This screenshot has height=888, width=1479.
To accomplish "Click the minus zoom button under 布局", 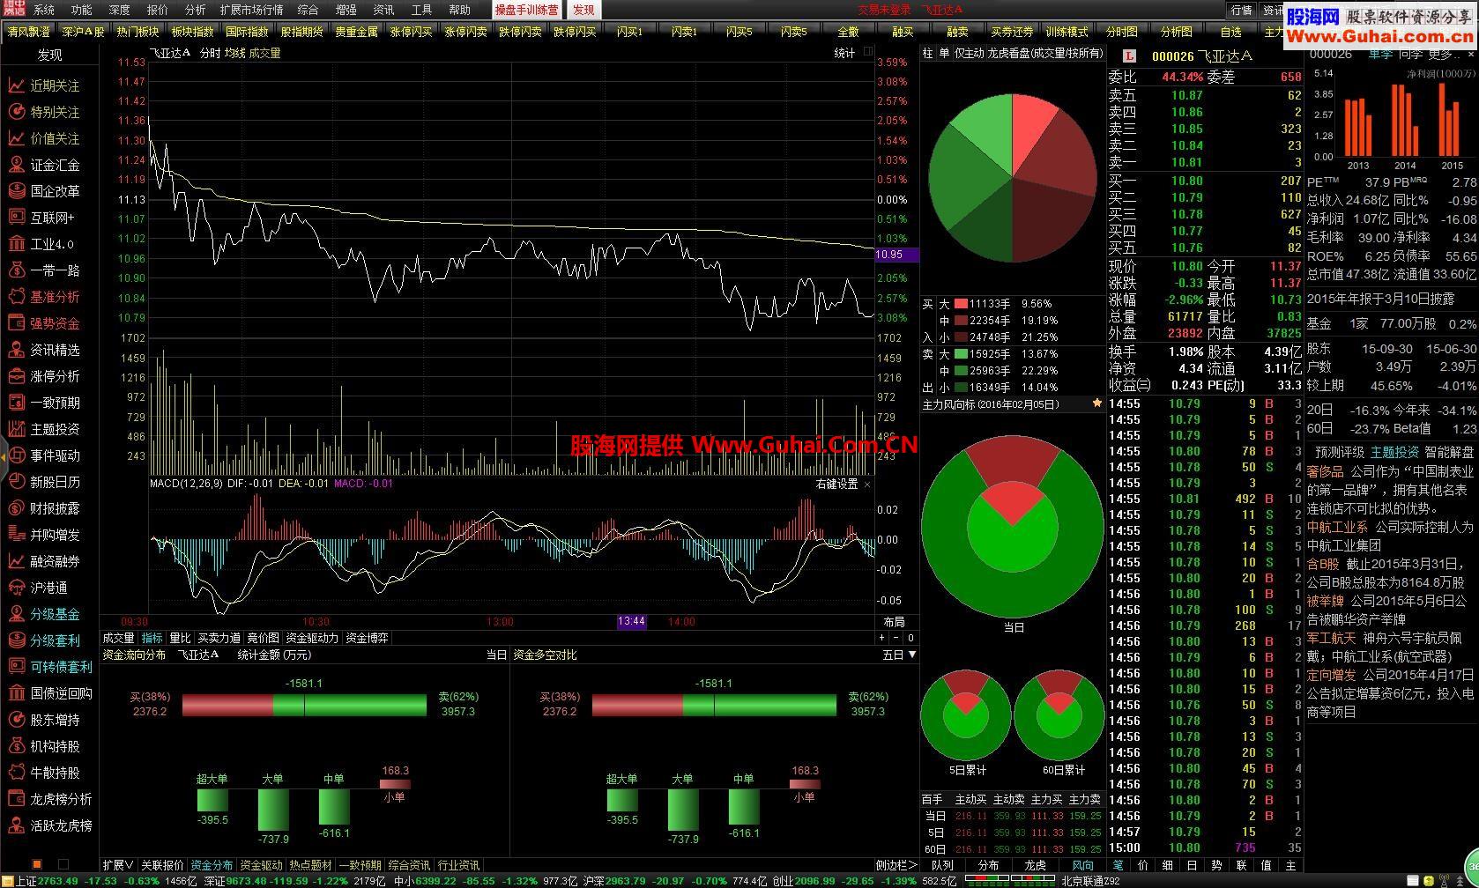I will tap(896, 638).
